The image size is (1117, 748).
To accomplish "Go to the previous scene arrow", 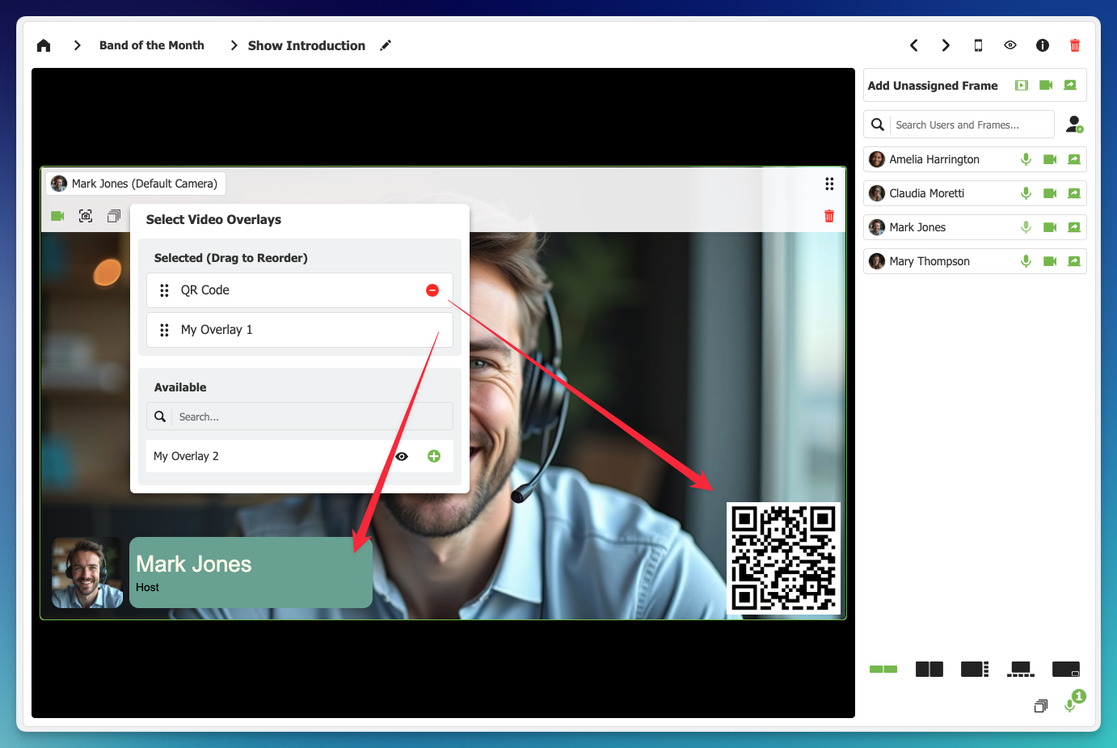I will (x=914, y=45).
